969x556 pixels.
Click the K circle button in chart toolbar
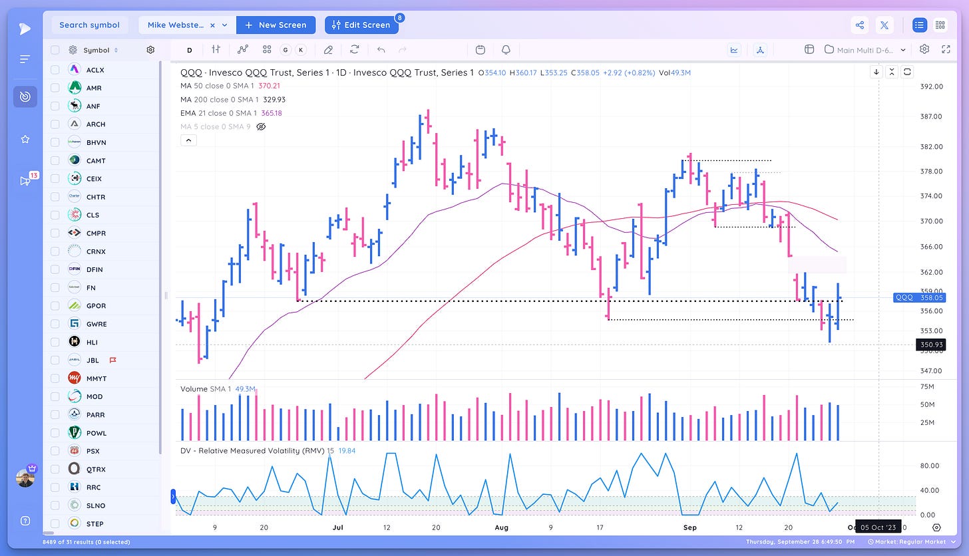(301, 49)
